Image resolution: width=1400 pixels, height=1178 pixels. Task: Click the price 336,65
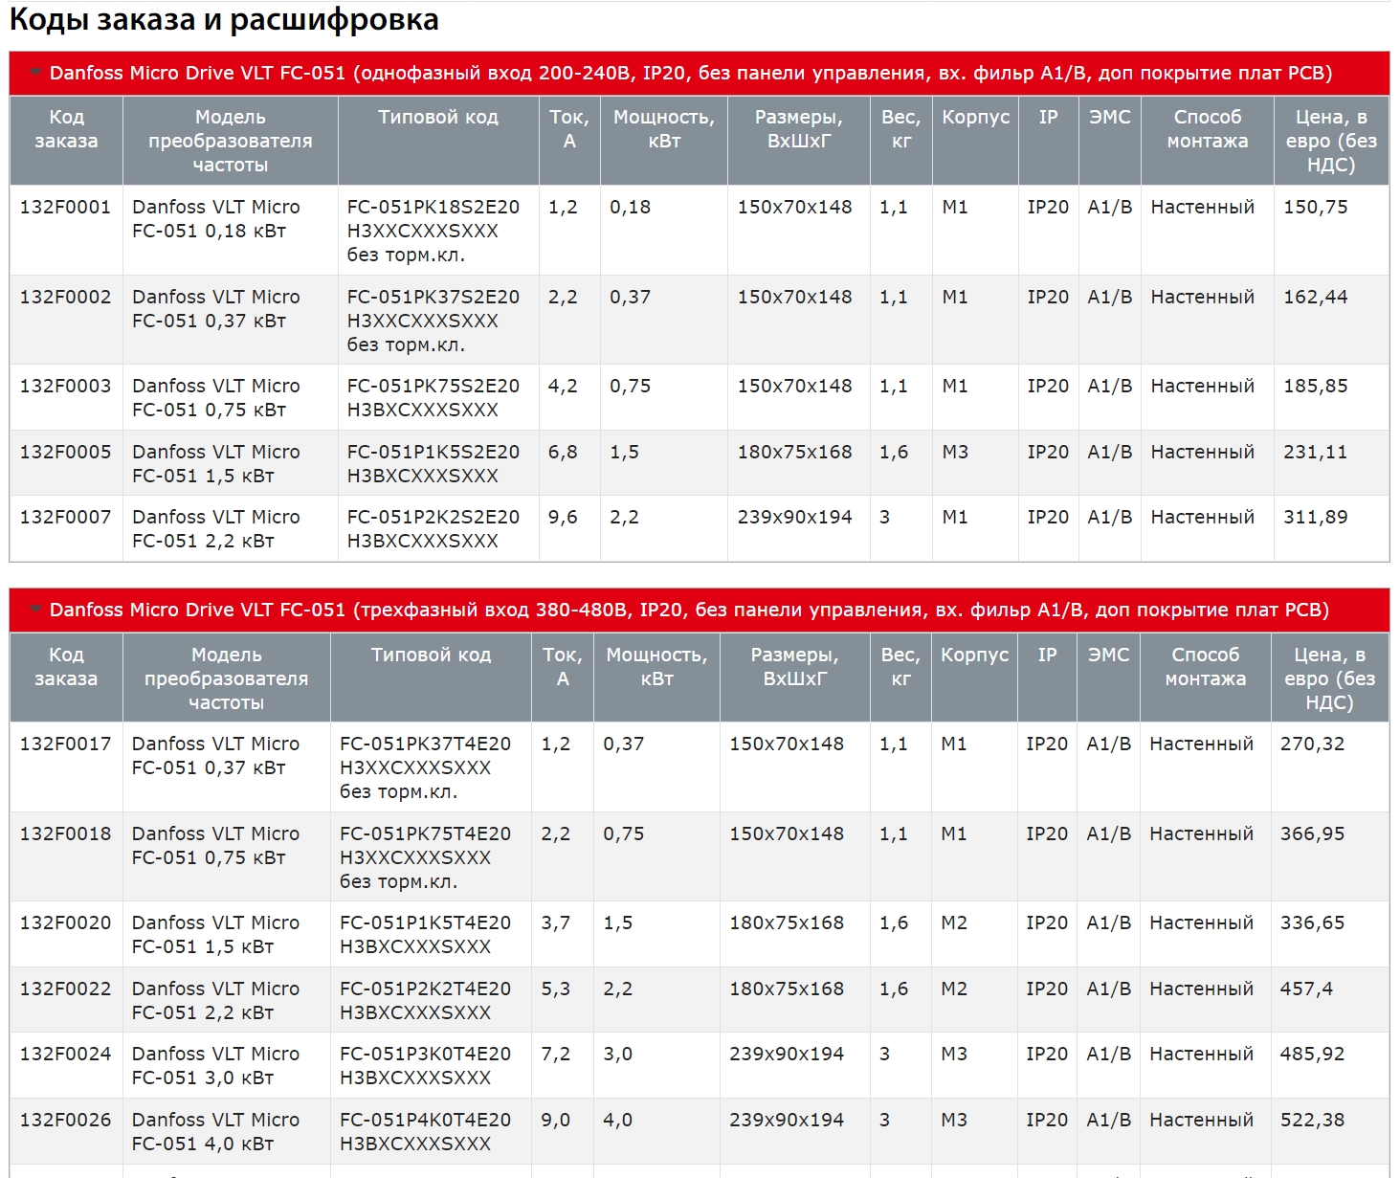pos(1312,922)
